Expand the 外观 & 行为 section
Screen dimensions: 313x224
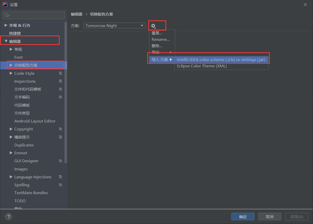[x=6, y=25]
